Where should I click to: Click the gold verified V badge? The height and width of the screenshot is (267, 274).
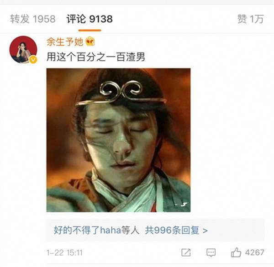pos(33,60)
